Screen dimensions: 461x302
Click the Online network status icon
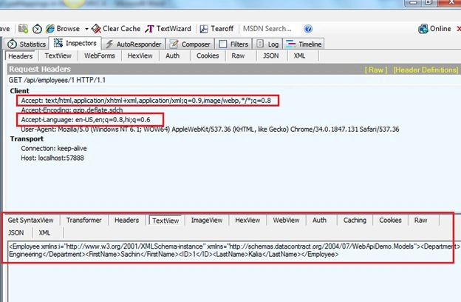[423, 29]
